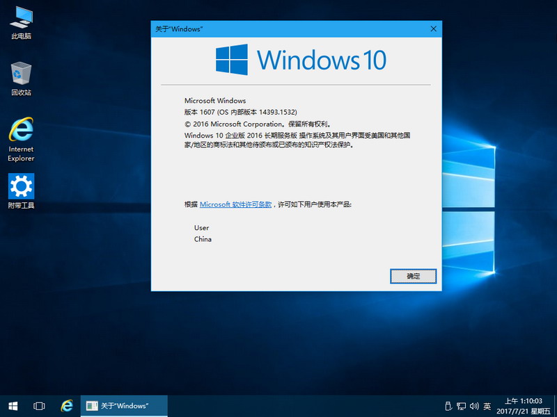Screen dimensions: 557x417
Task: Activate the 关于"Windows" taskbar button
Action: tap(124, 406)
